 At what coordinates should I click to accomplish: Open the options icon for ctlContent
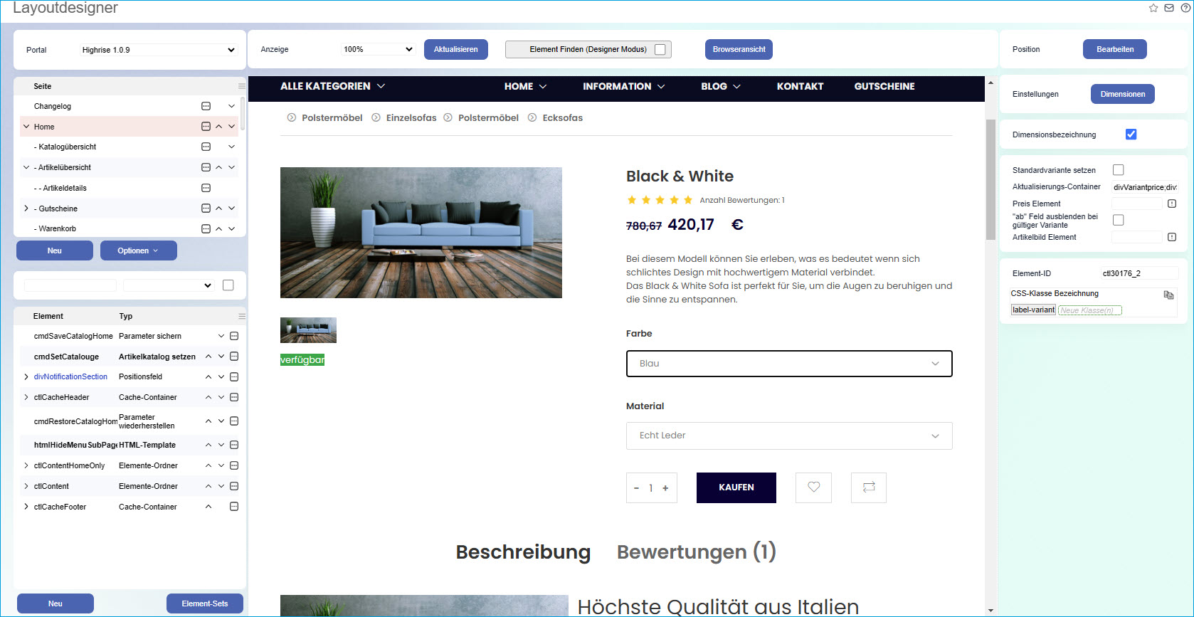point(234,486)
